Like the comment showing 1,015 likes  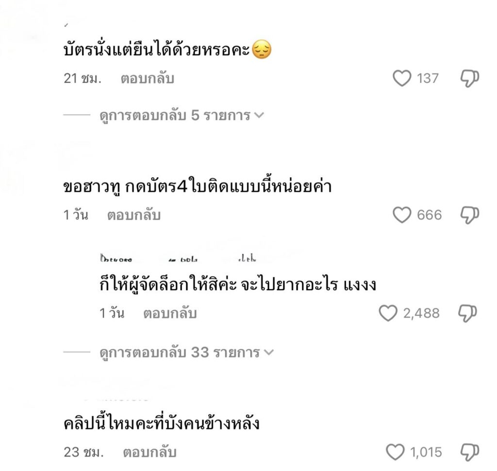(x=395, y=453)
